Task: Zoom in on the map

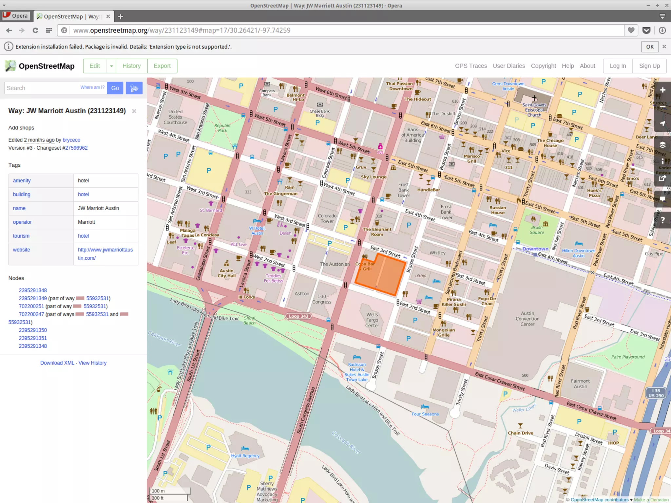Action: coord(662,90)
